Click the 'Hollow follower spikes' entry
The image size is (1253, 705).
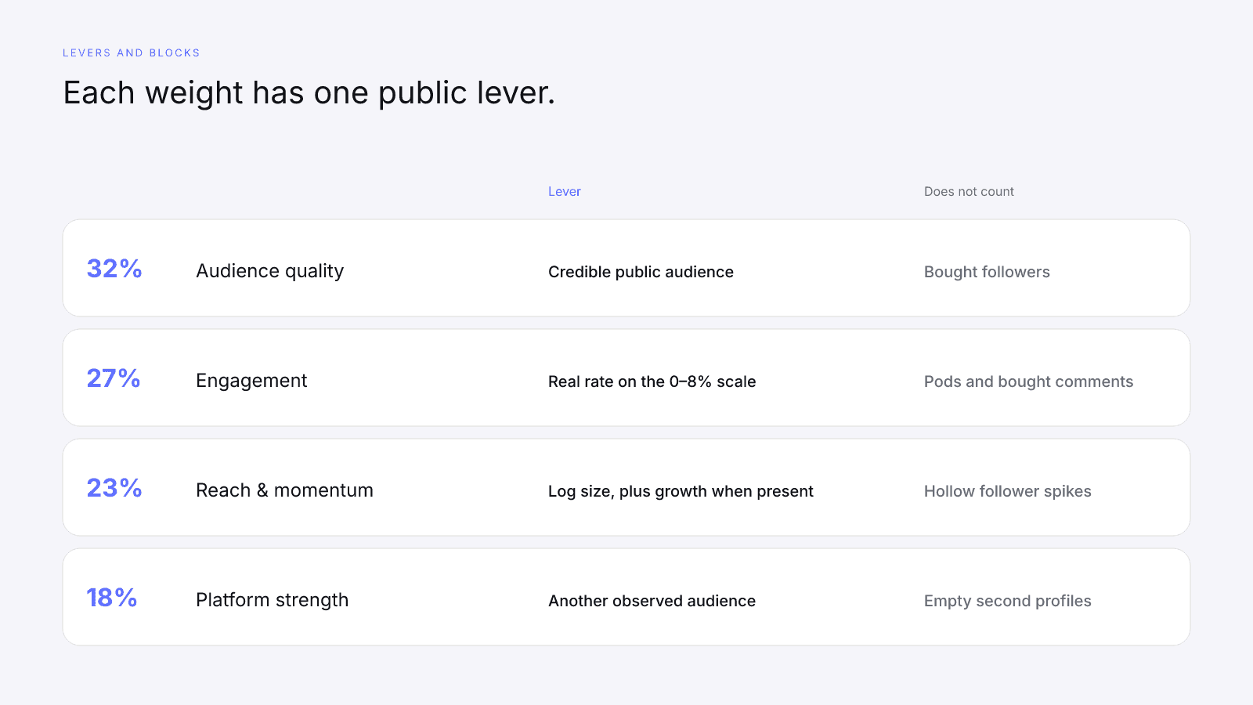click(1008, 491)
